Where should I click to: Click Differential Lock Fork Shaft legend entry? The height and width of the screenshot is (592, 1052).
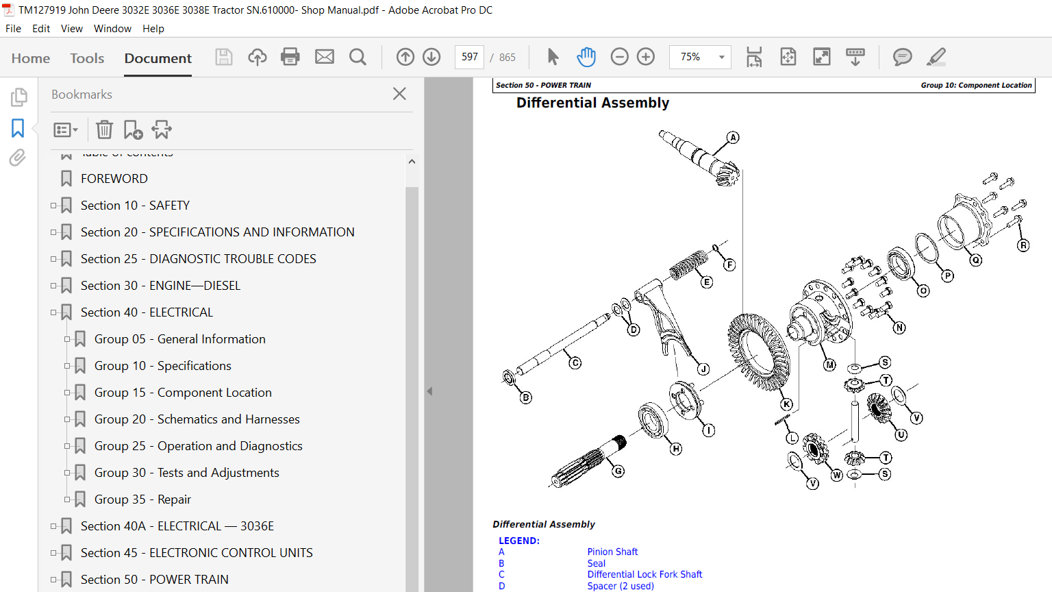pos(644,574)
